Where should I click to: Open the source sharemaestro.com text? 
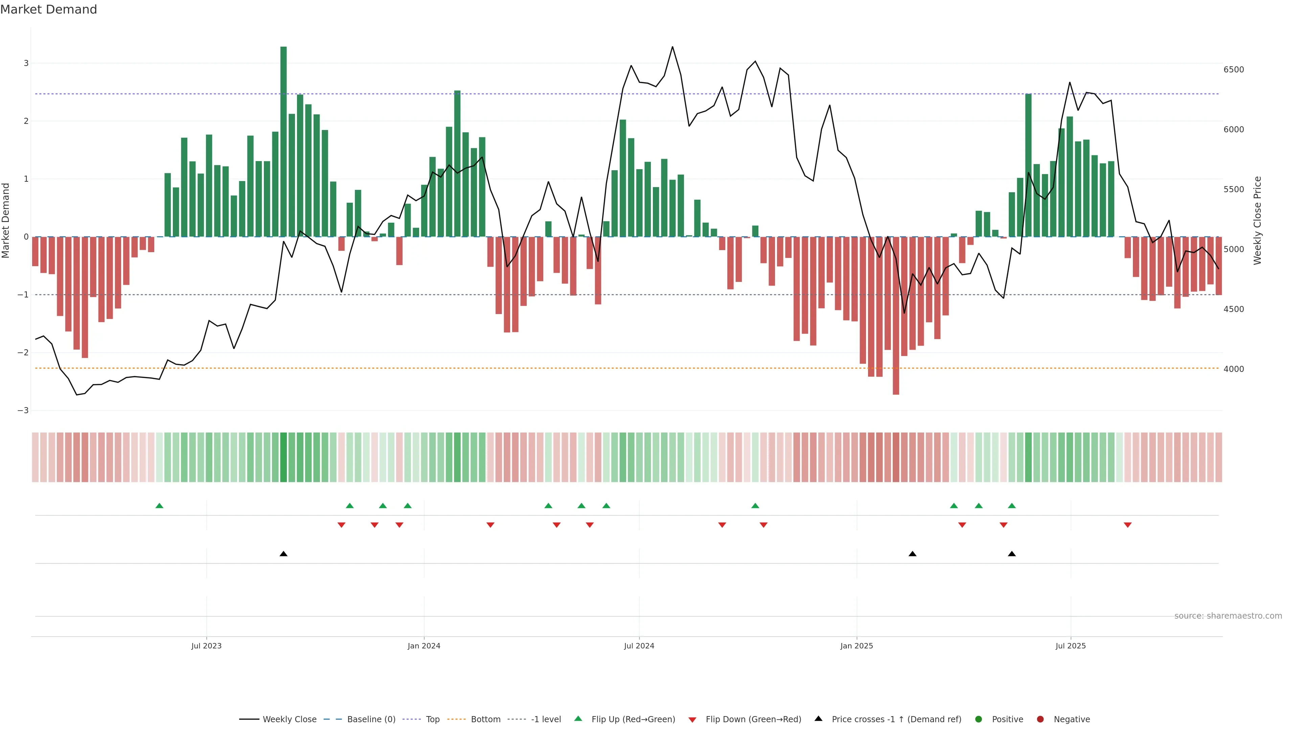[1228, 616]
